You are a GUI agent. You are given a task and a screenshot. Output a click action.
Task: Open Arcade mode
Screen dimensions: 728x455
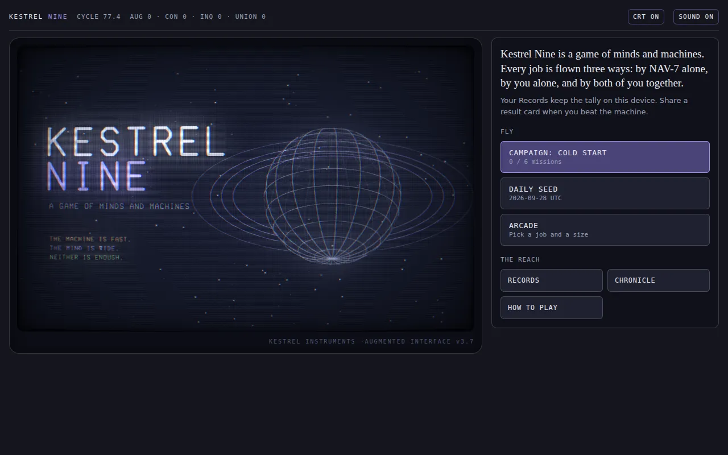pos(605,230)
